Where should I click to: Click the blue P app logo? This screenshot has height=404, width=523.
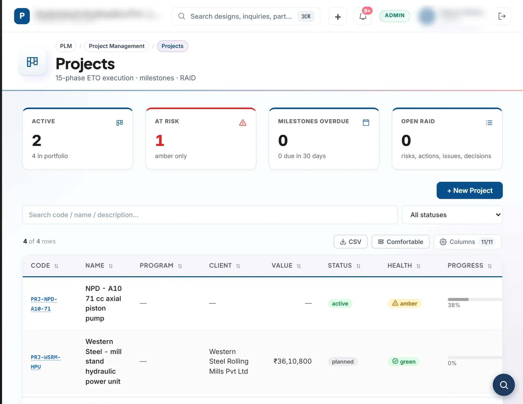tap(22, 16)
